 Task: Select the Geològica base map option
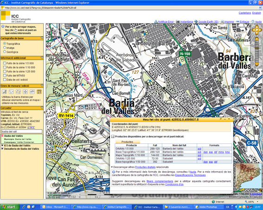pos(5,52)
